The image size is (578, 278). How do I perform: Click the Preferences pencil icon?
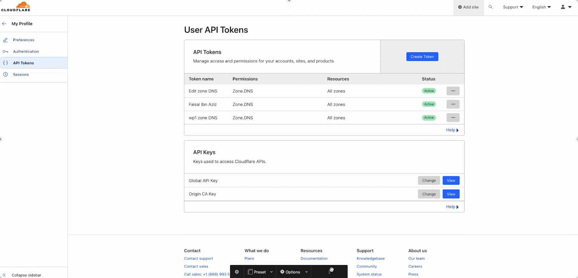[5, 40]
